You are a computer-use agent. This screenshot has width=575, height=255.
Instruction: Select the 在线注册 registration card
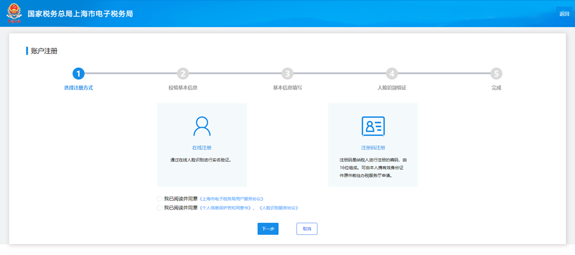coord(202,144)
